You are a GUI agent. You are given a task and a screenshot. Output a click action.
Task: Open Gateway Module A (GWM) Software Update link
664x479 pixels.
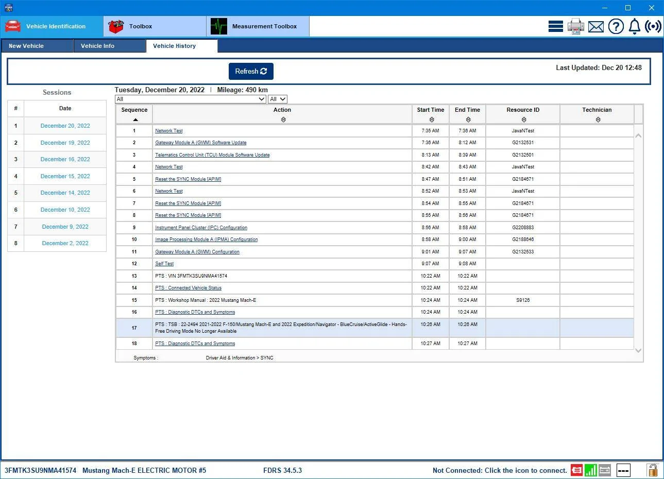tap(201, 143)
